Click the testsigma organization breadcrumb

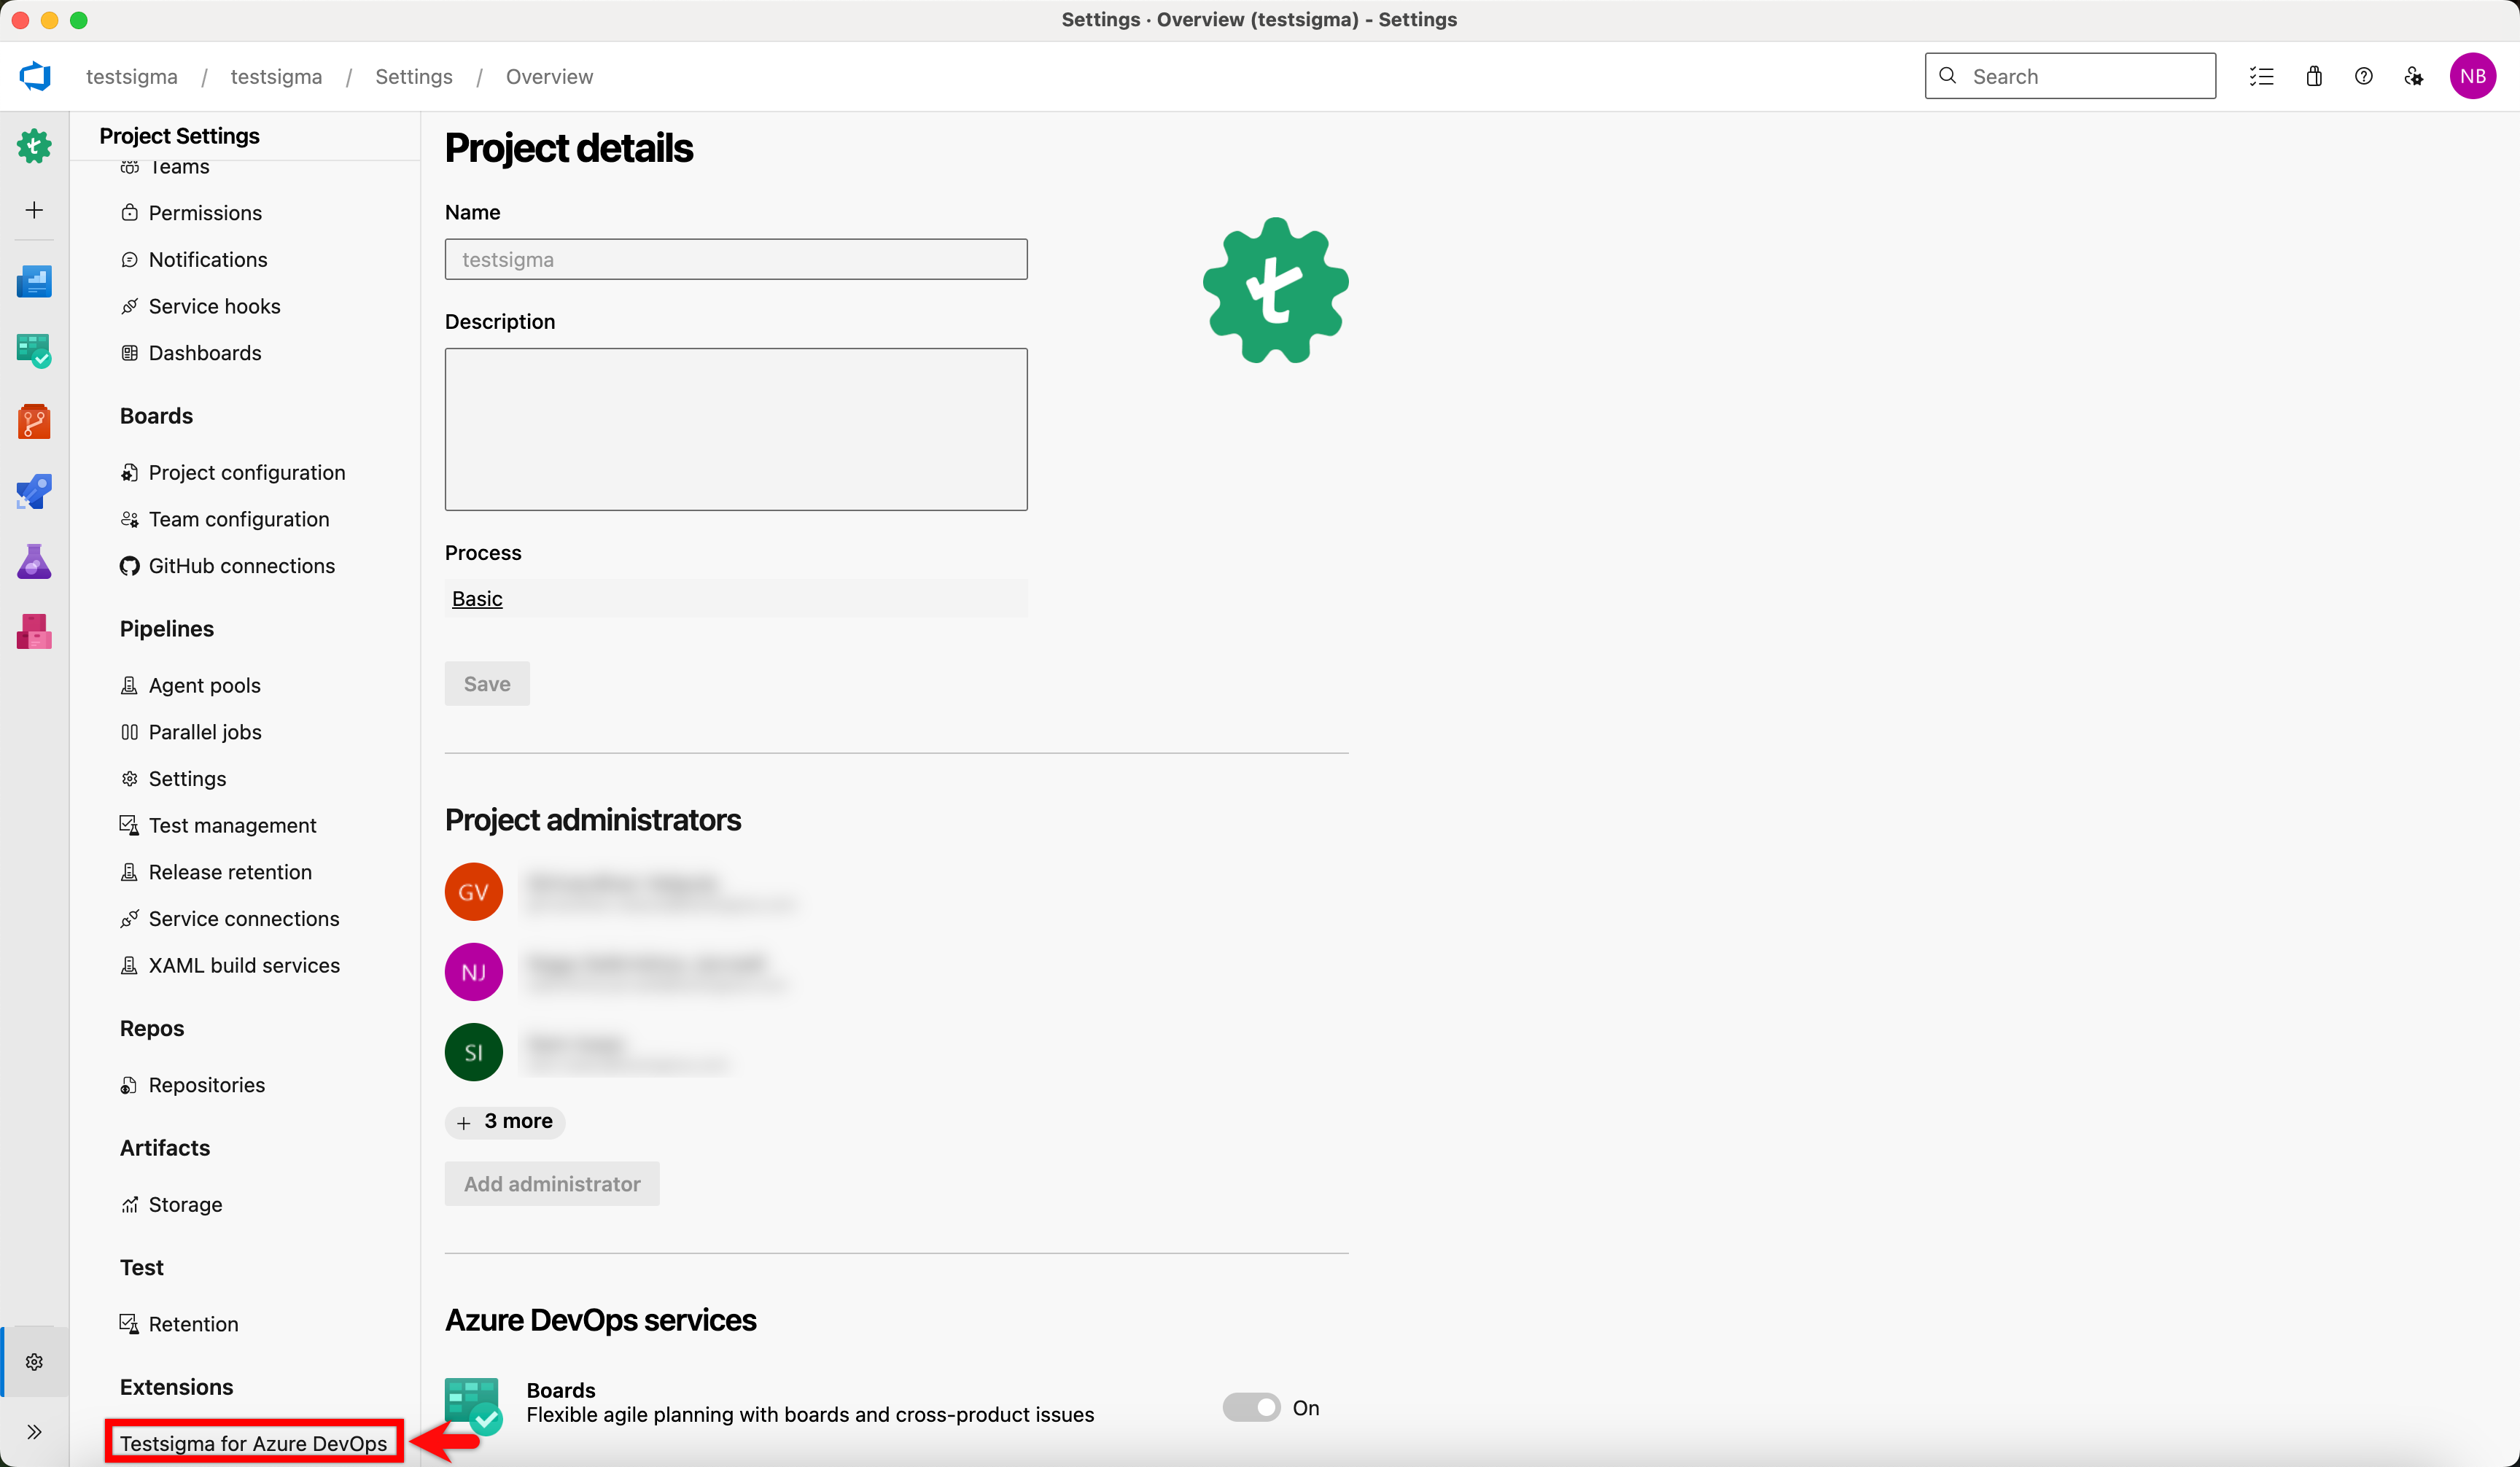click(132, 76)
